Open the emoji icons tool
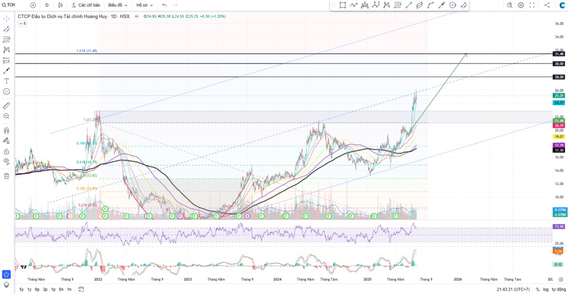 click(7, 91)
